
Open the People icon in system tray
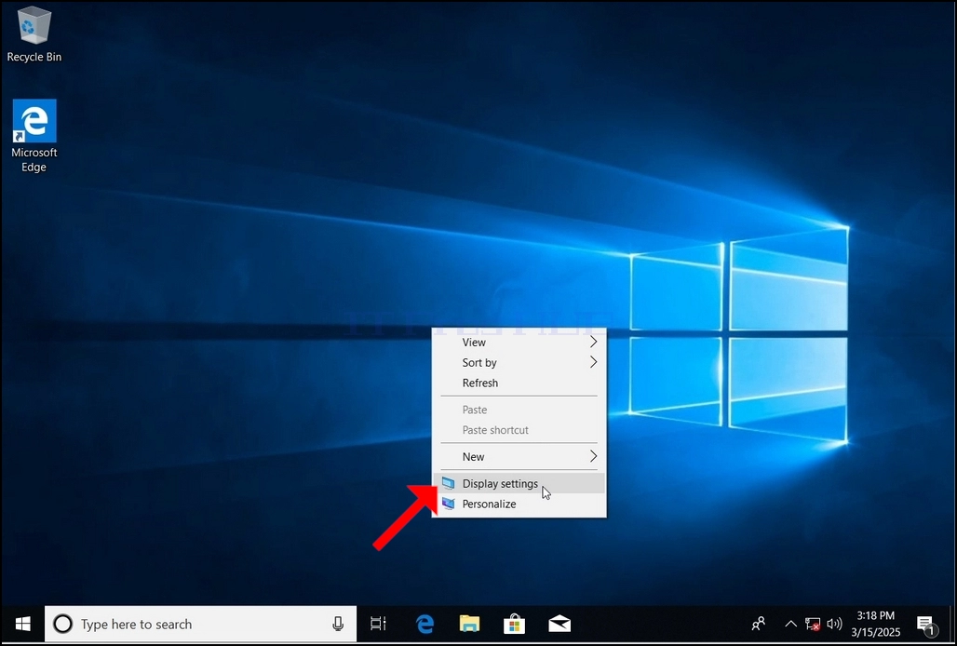click(759, 624)
